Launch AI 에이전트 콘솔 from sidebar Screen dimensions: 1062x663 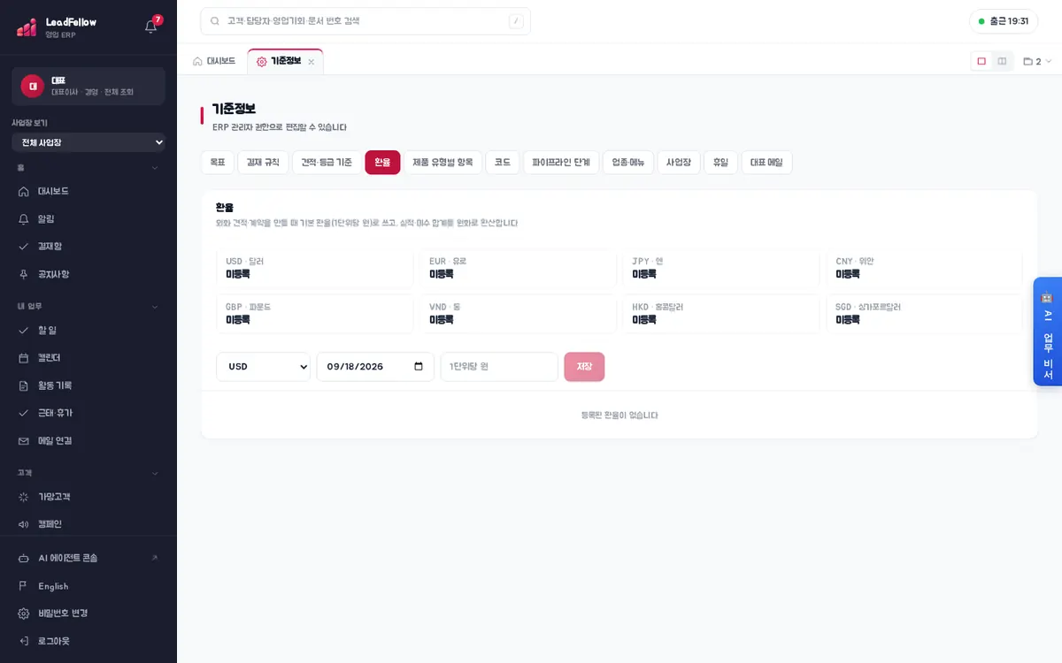click(x=88, y=558)
